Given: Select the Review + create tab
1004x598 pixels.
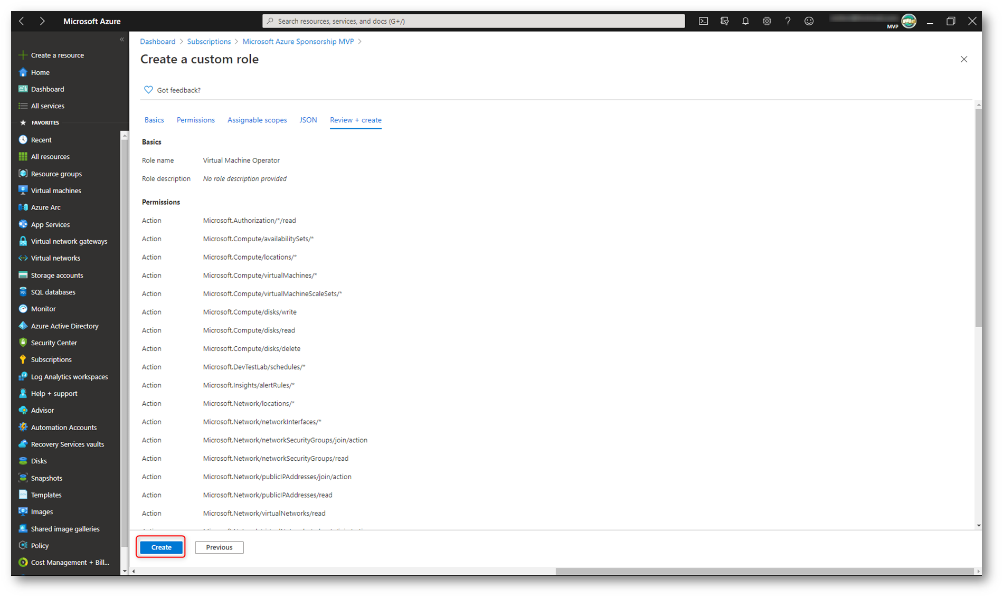Looking at the screenshot, I should (x=356, y=120).
